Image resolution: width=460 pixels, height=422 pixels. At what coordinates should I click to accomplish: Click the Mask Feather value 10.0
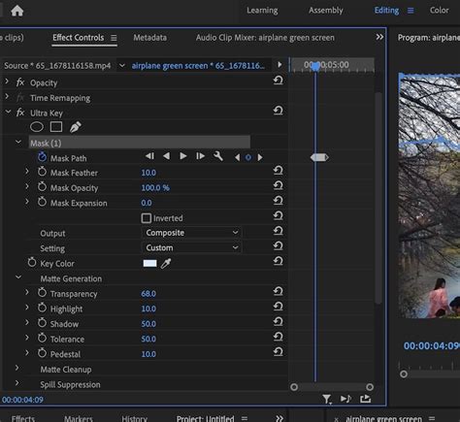(x=148, y=173)
